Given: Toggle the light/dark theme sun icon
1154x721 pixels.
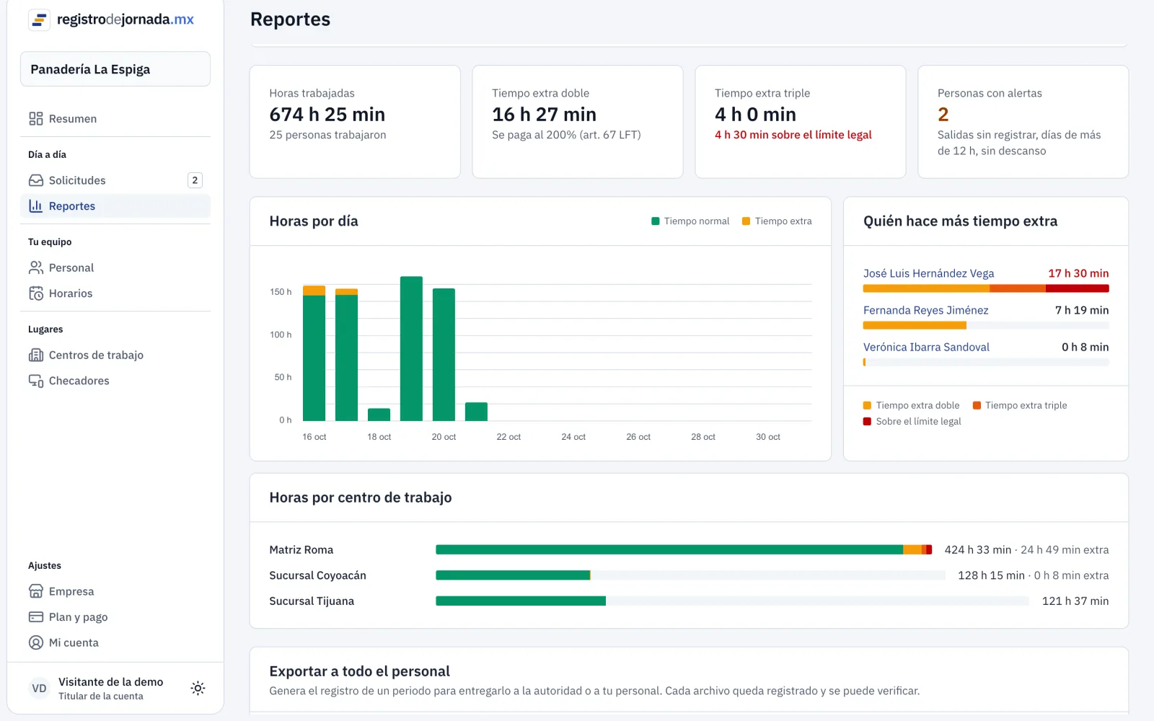Looking at the screenshot, I should point(198,688).
